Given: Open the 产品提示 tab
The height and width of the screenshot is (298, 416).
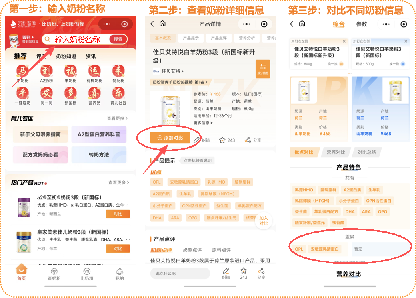Looking at the screenshot, I should pyautogui.click(x=191, y=38).
